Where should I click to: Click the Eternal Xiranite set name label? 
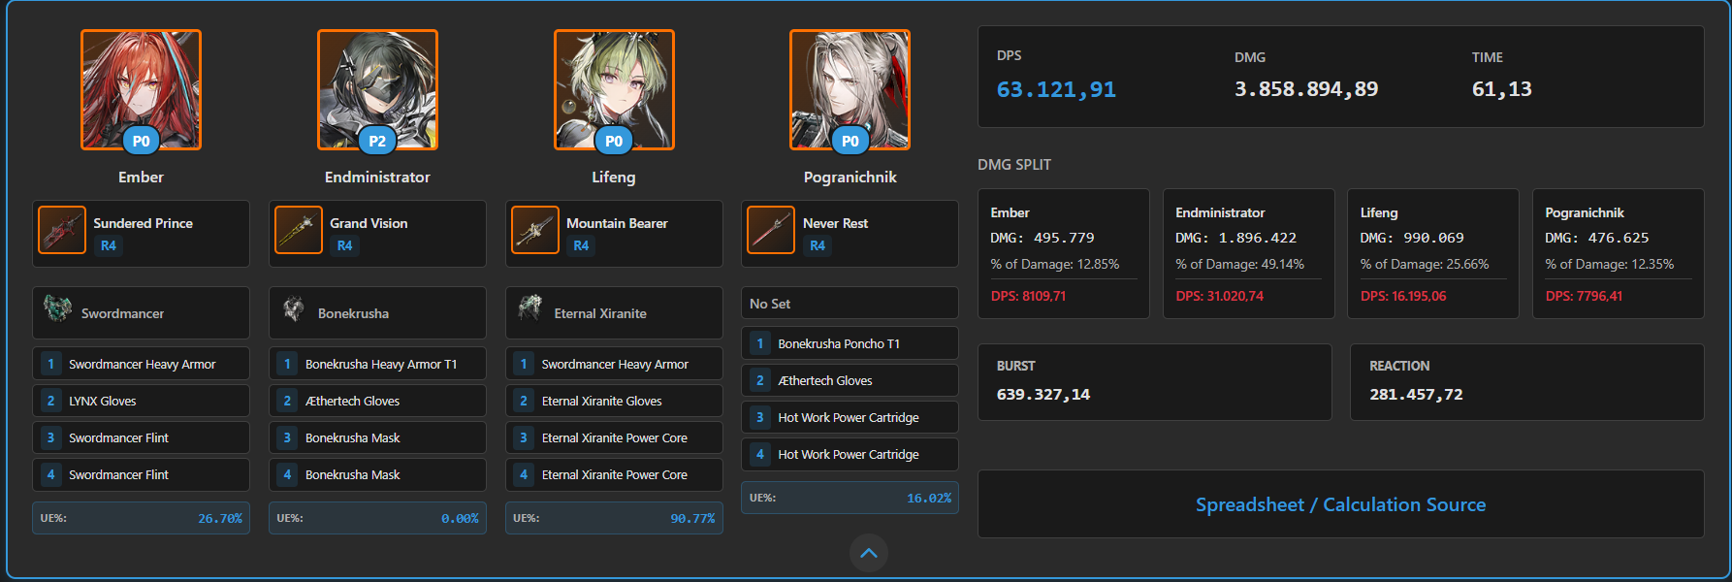pyautogui.click(x=600, y=313)
